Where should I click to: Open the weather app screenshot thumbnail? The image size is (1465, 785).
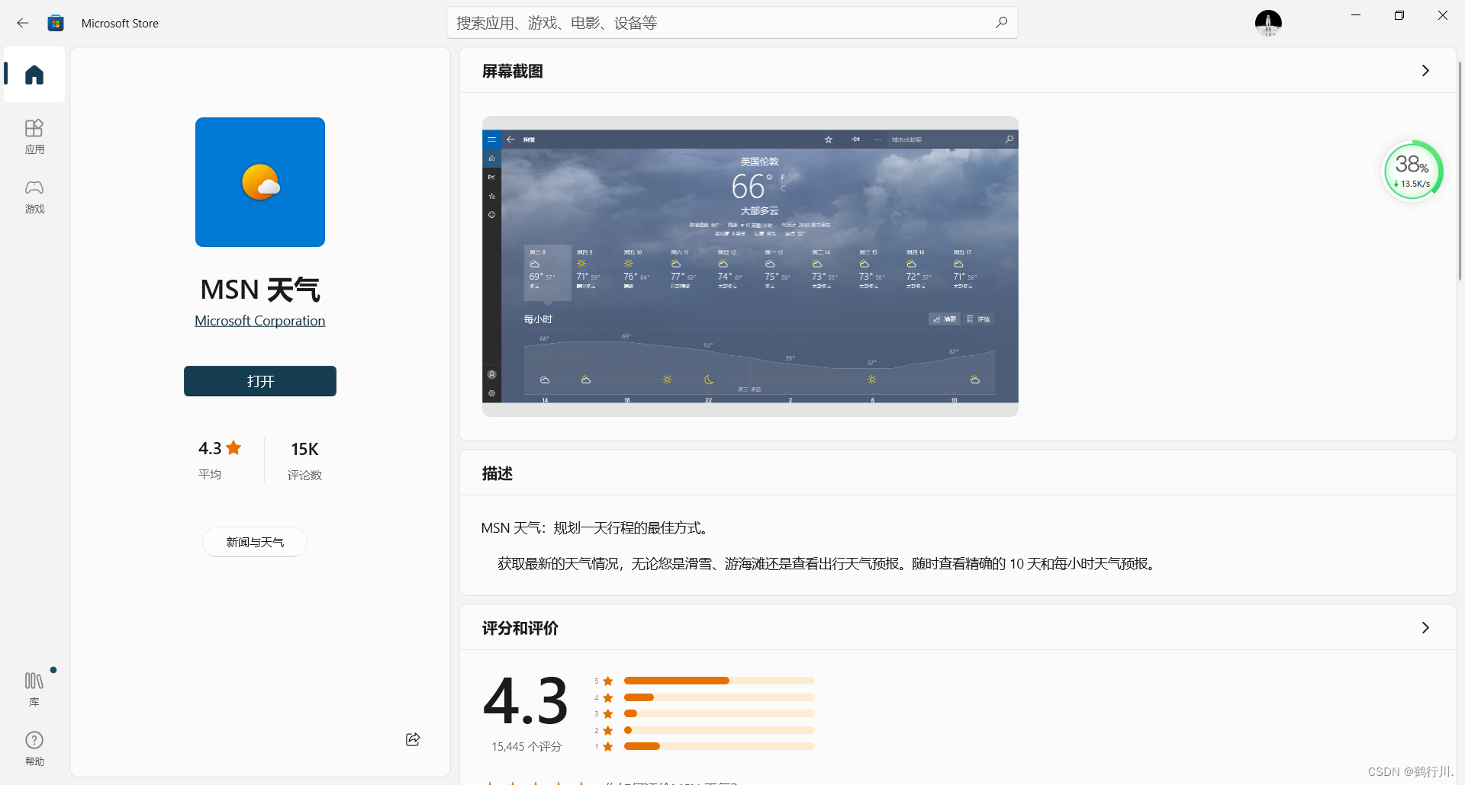(x=750, y=266)
